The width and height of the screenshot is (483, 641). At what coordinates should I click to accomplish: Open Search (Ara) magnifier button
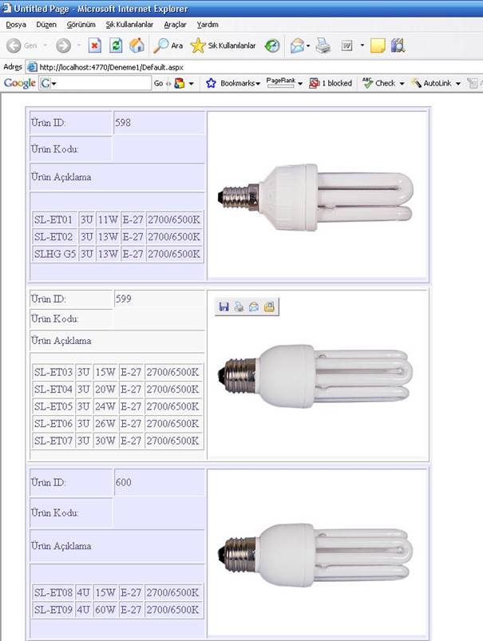pos(168,46)
